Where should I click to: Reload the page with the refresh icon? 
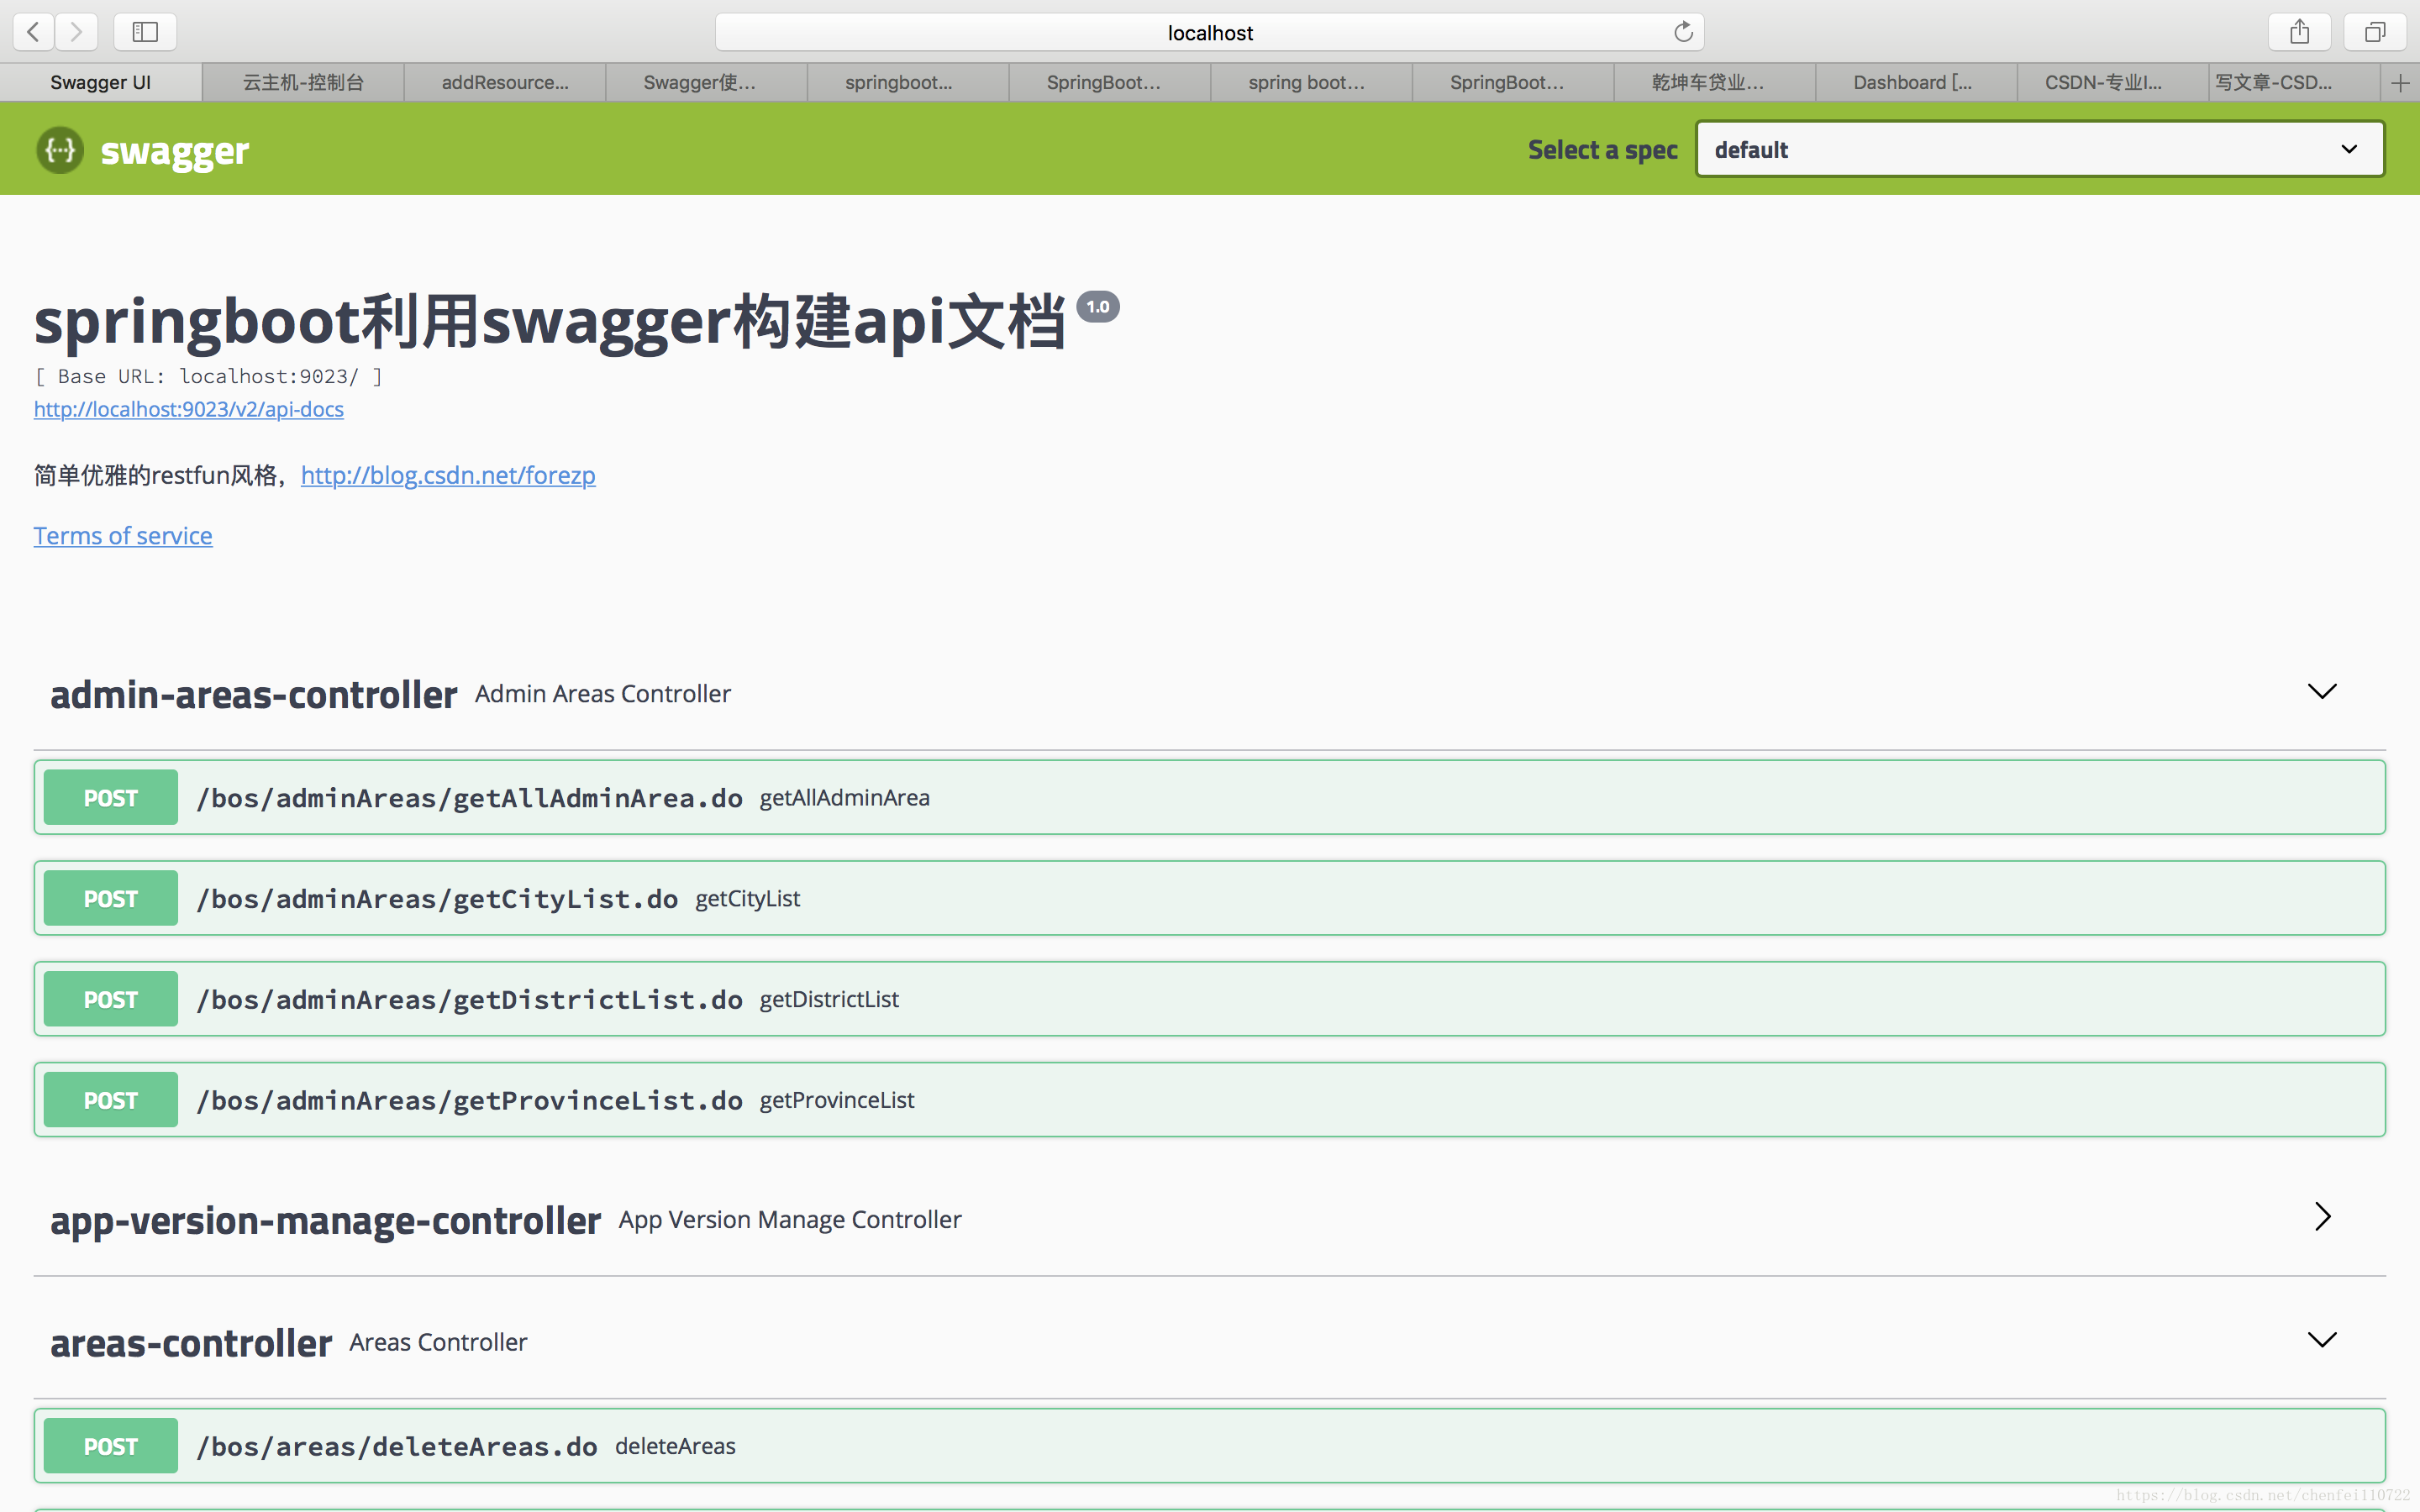(1683, 32)
